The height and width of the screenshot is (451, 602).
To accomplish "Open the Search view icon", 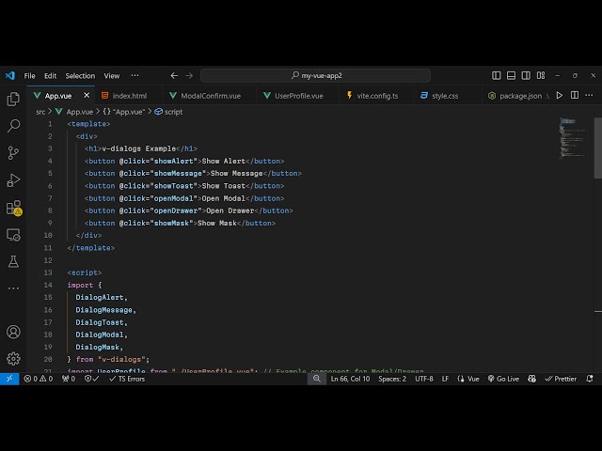I will 13,126.
